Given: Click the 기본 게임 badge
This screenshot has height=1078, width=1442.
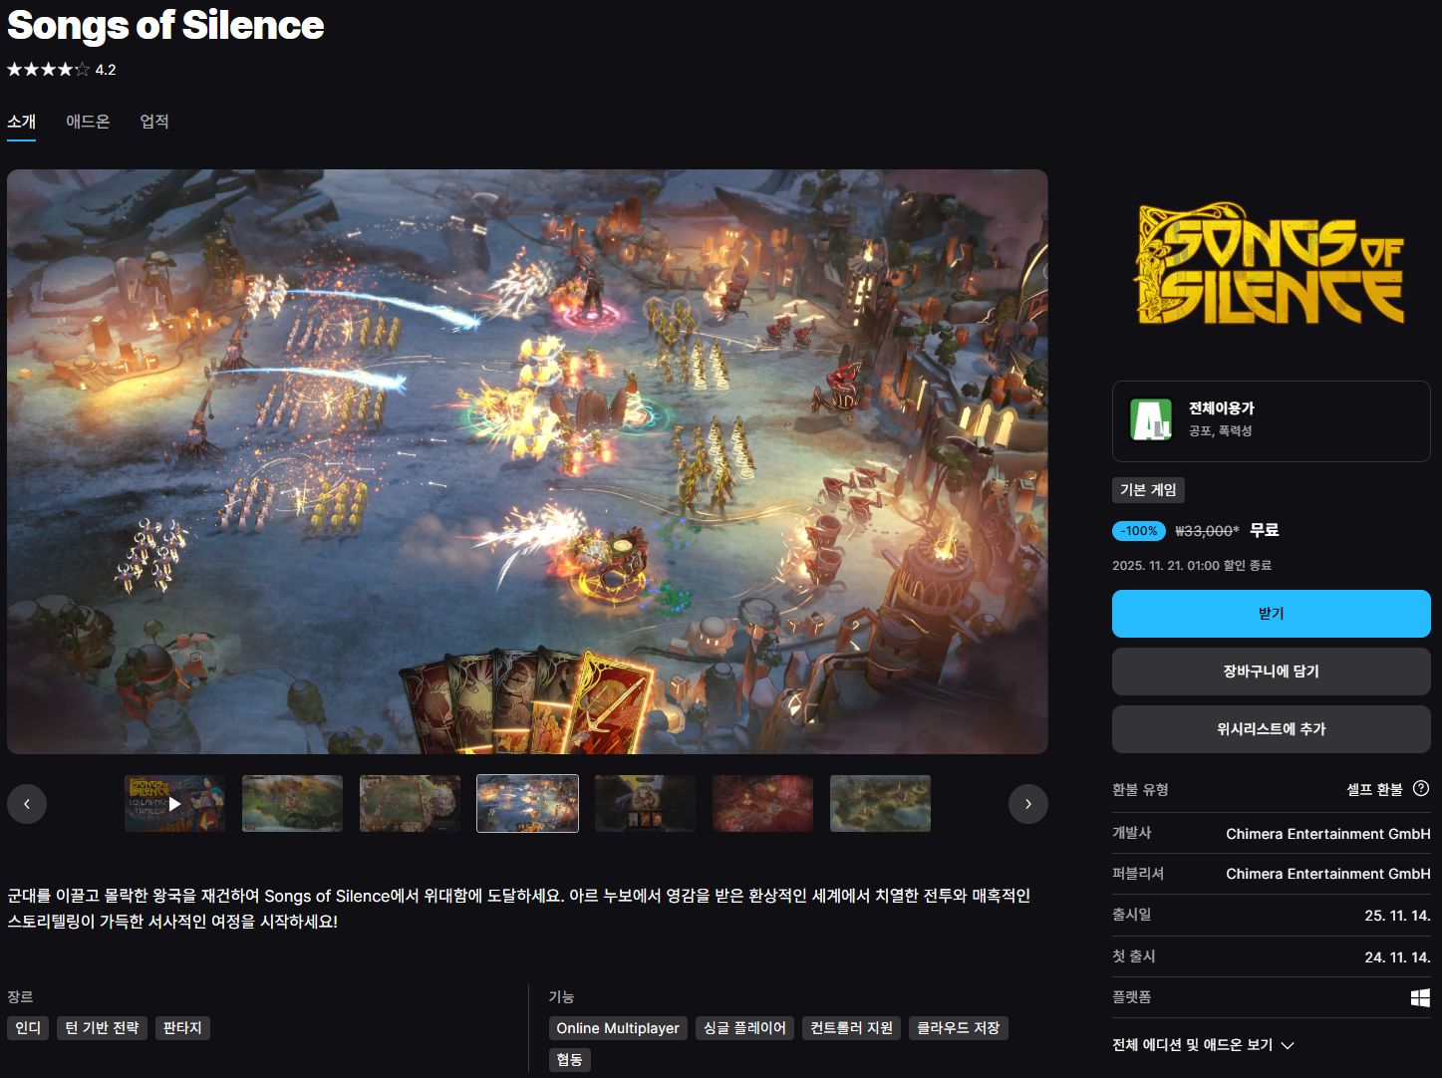Looking at the screenshot, I should point(1148,490).
